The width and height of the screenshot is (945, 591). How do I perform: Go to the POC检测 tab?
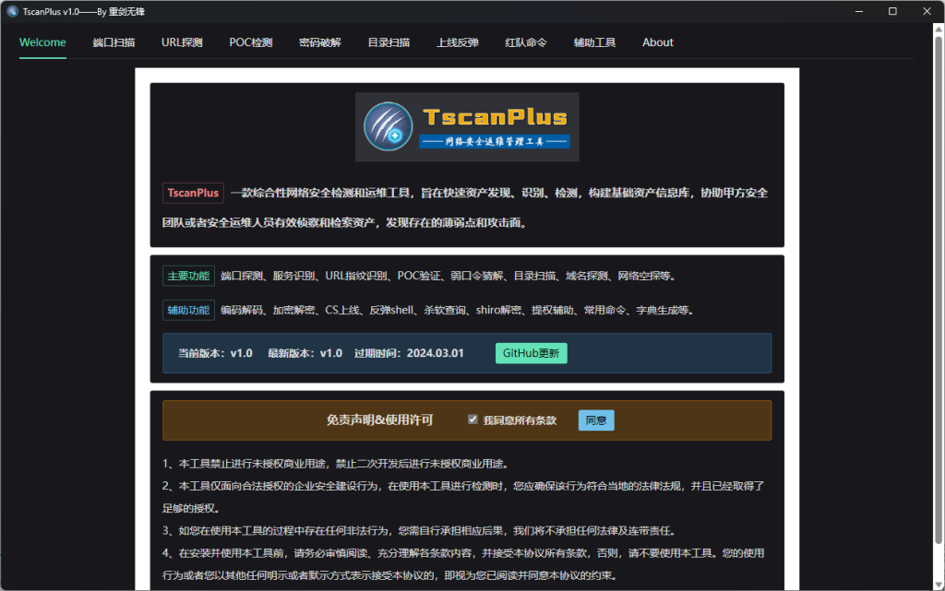[x=251, y=42]
